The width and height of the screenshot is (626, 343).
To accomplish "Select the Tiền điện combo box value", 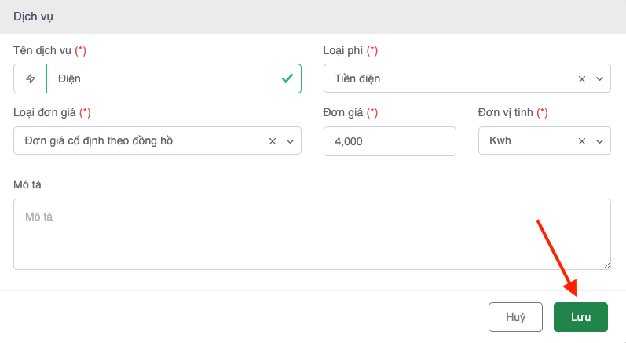I will [x=448, y=78].
